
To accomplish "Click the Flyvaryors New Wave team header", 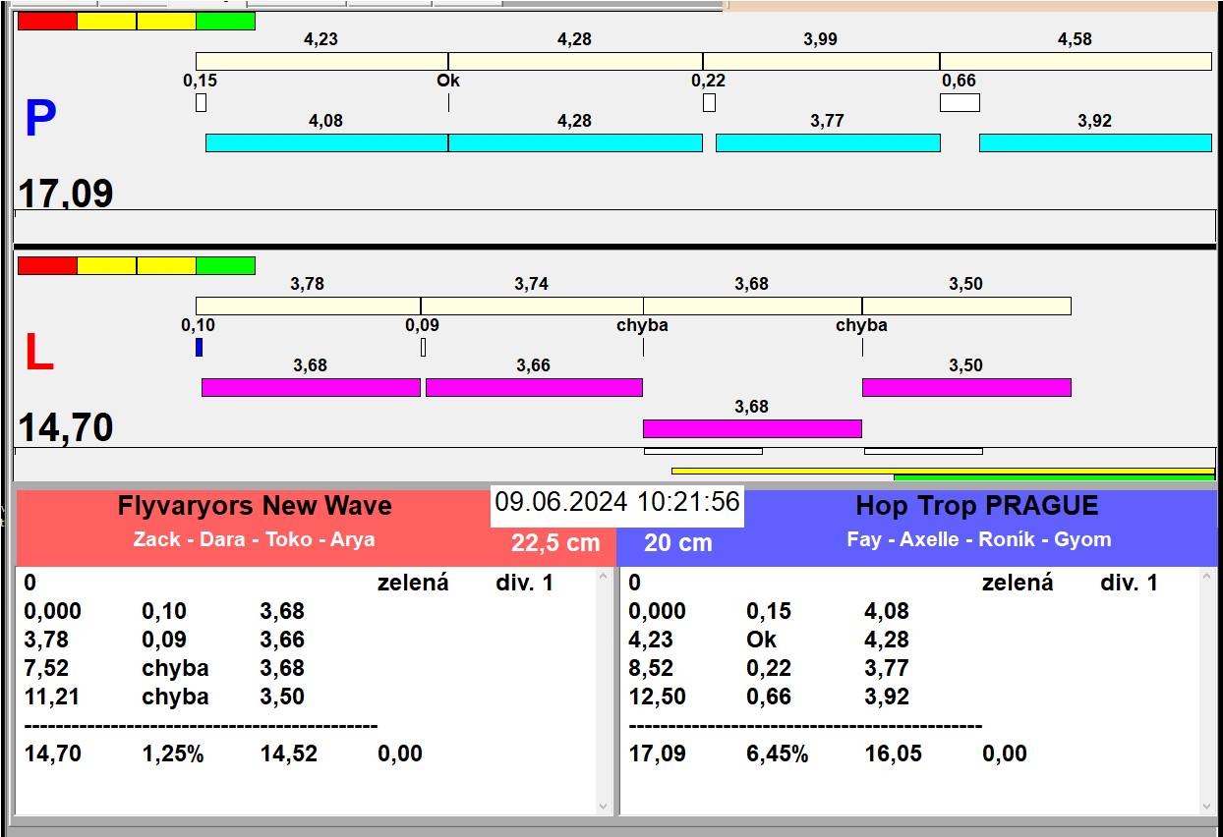I will 255,506.
